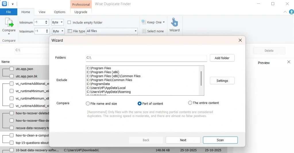Check the top-15-questions-about file checkbox
Image resolution: width=294 pixels, height=153 pixels.
click(11, 143)
